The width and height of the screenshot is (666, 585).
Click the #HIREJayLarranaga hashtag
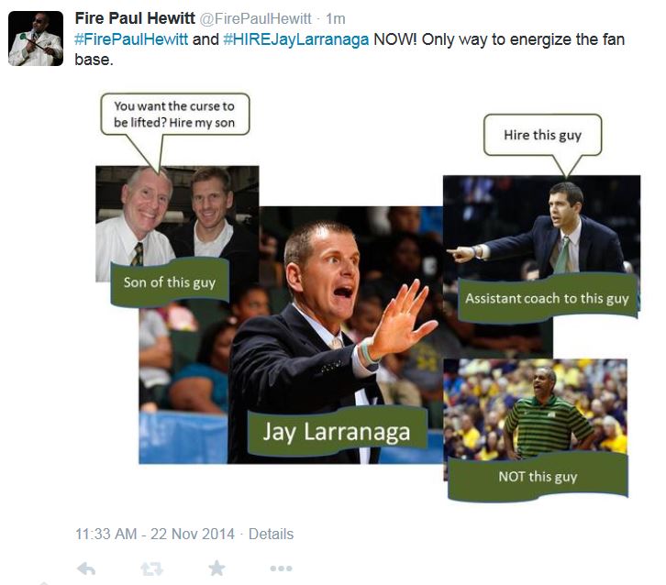(x=296, y=39)
